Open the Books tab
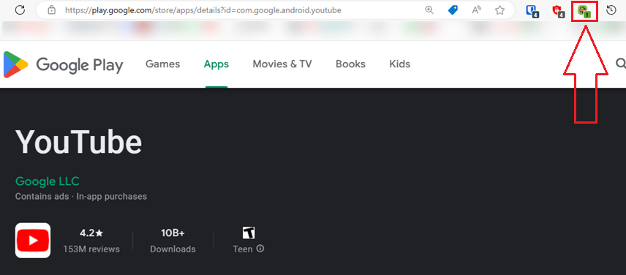 pos(350,64)
